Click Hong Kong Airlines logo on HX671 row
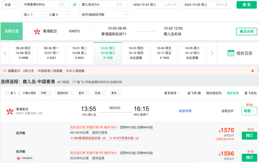 tap(10, 111)
